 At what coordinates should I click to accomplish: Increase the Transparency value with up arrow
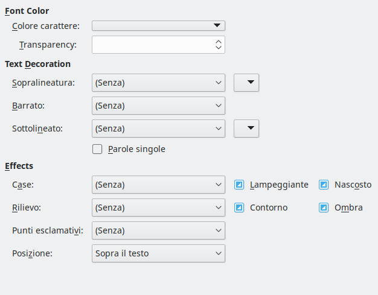[219, 41]
